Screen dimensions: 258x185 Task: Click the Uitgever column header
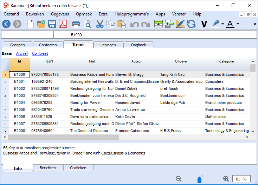(181, 65)
